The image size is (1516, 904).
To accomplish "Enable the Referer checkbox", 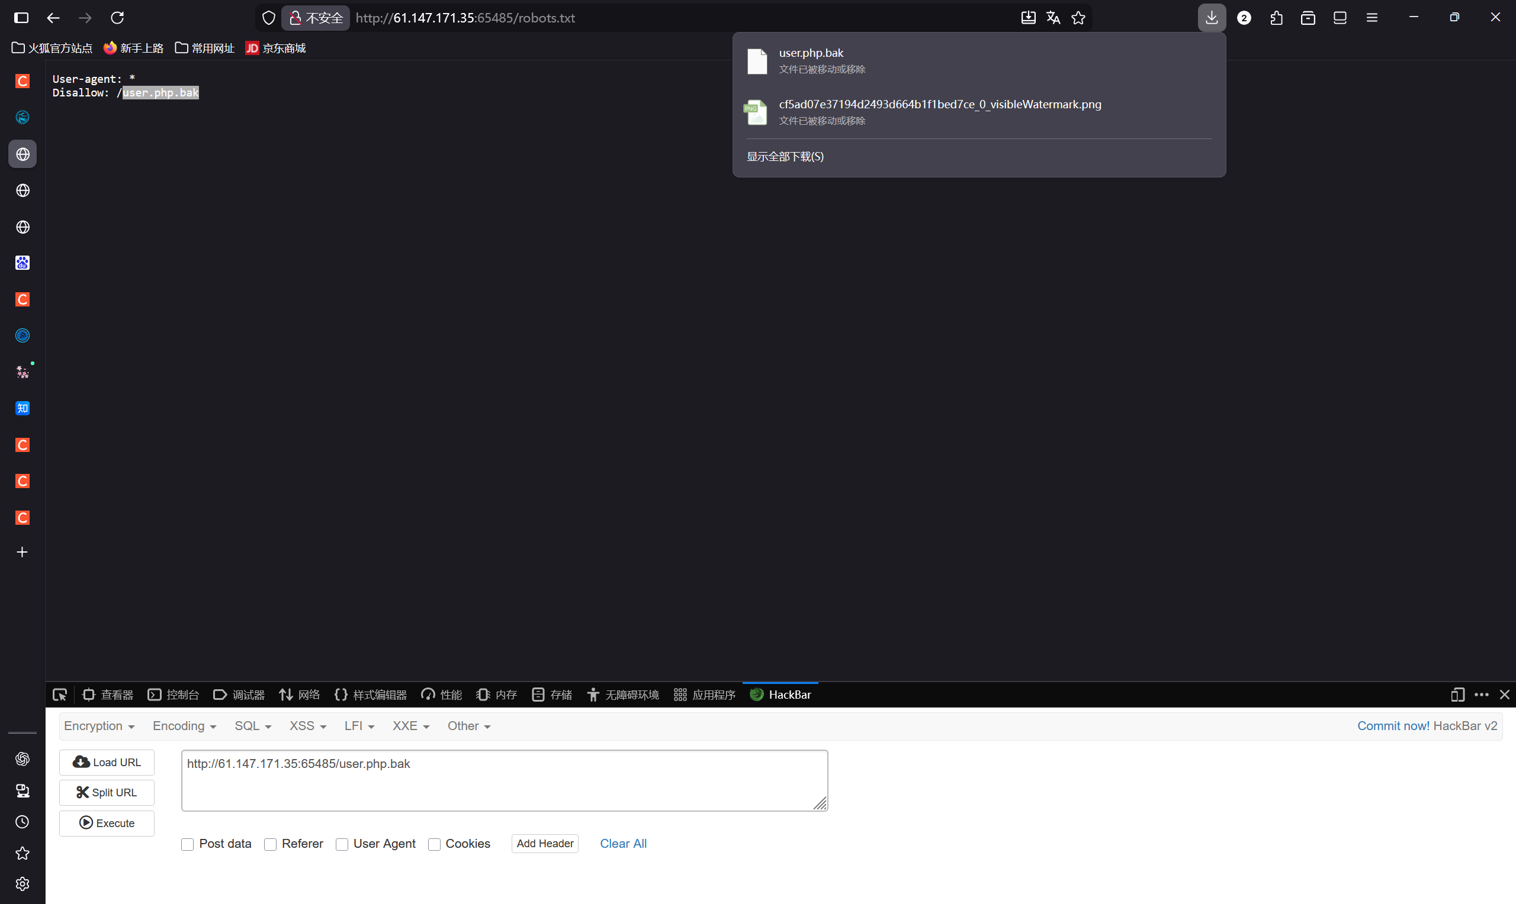I will click(x=270, y=844).
